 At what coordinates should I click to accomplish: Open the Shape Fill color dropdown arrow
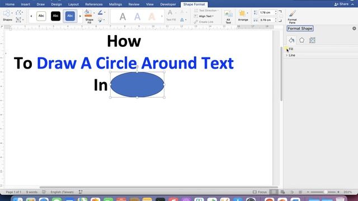point(94,13)
